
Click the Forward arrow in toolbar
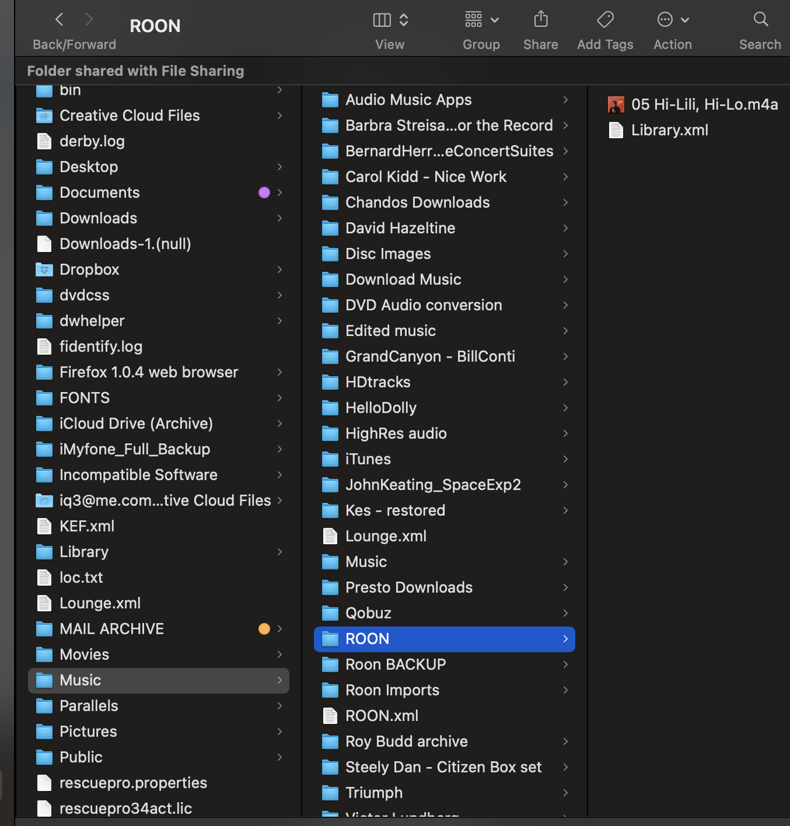coord(89,20)
